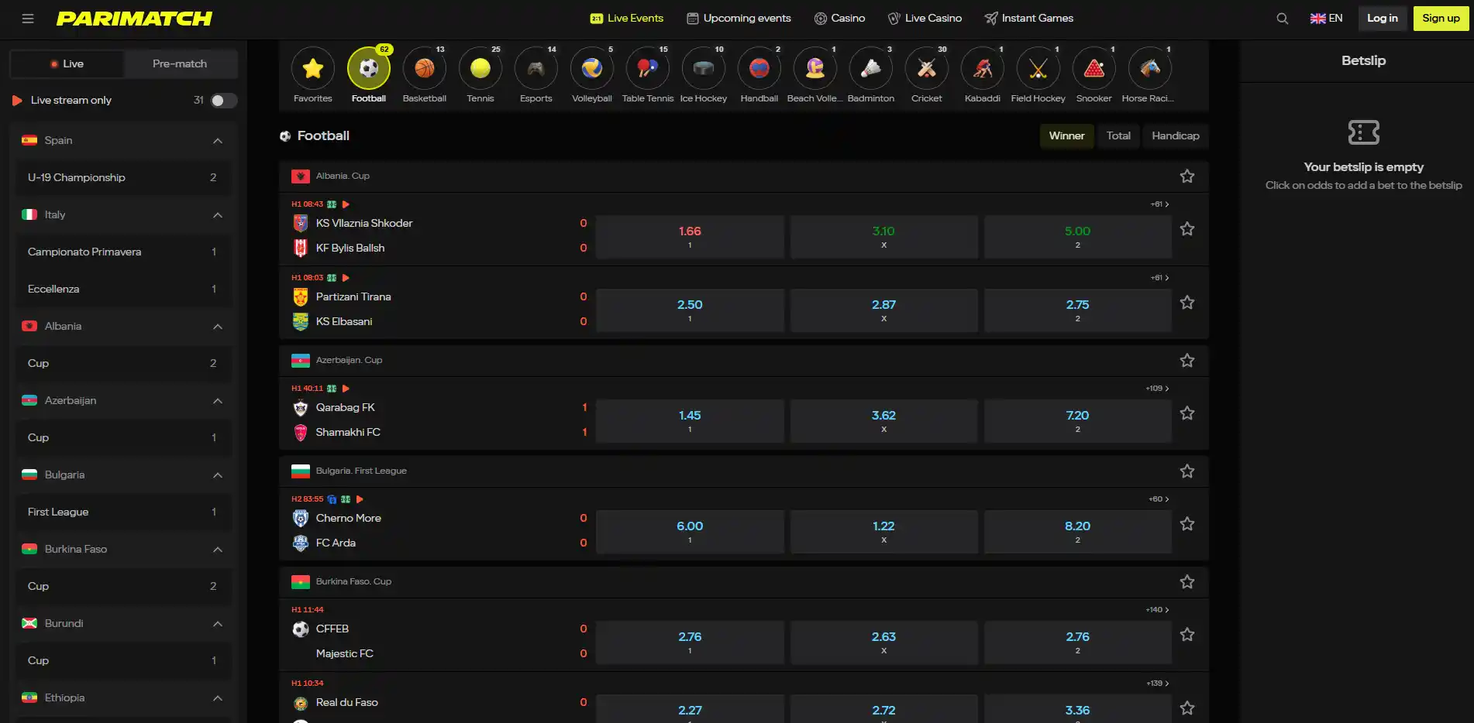Select the Football sport icon
The image size is (1474, 723).
[369, 68]
